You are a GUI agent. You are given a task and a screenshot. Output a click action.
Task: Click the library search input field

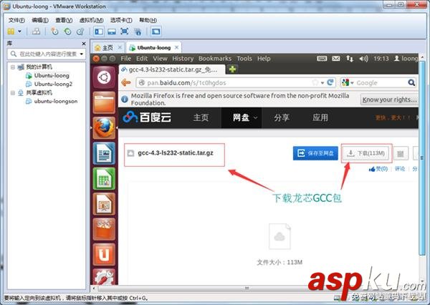[x=48, y=54]
